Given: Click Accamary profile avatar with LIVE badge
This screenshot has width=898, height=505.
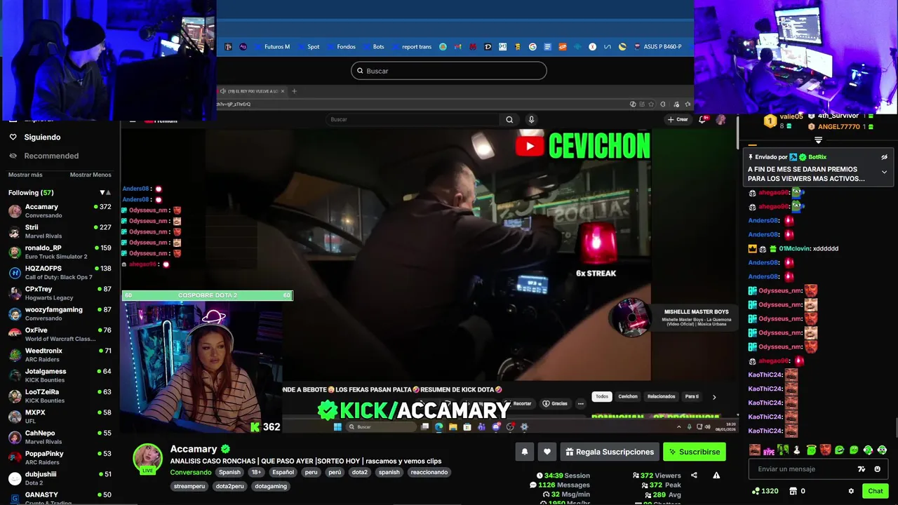Looking at the screenshot, I should pyautogui.click(x=147, y=459).
